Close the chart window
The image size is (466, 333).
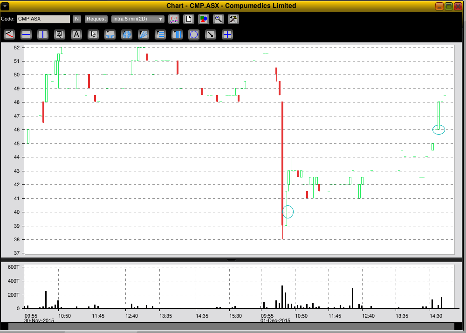point(458,6)
